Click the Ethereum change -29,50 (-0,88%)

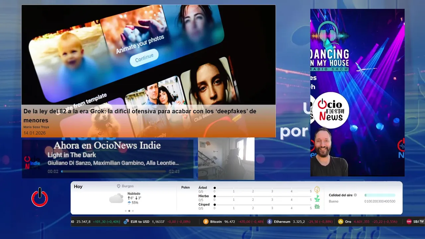click(320, 222)
